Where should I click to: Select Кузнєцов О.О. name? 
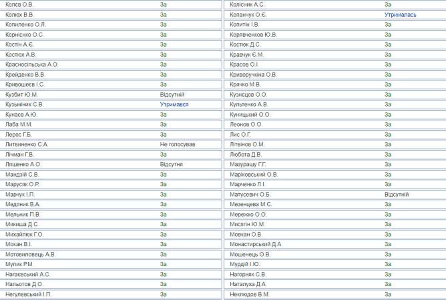point(248,95)
